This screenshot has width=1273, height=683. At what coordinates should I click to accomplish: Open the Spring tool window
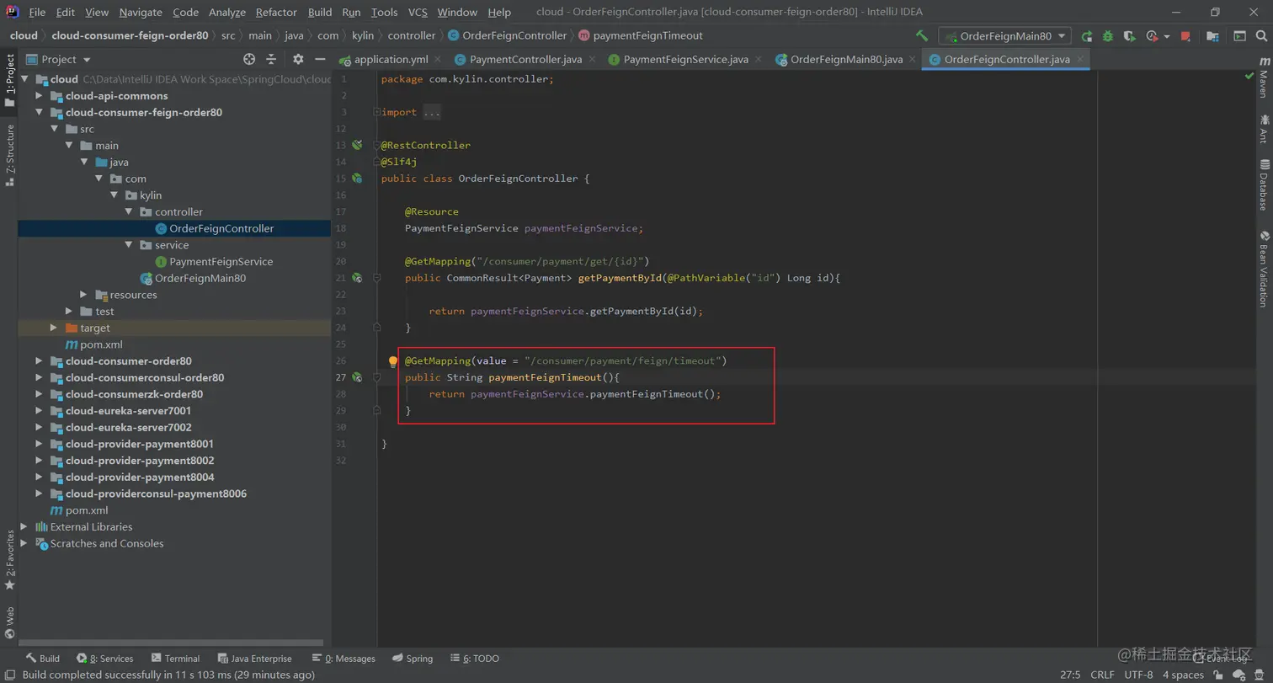412,659
